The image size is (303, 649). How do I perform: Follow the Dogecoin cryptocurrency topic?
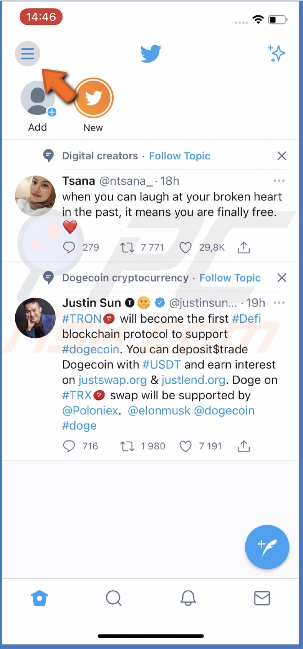tap(230, 277)
